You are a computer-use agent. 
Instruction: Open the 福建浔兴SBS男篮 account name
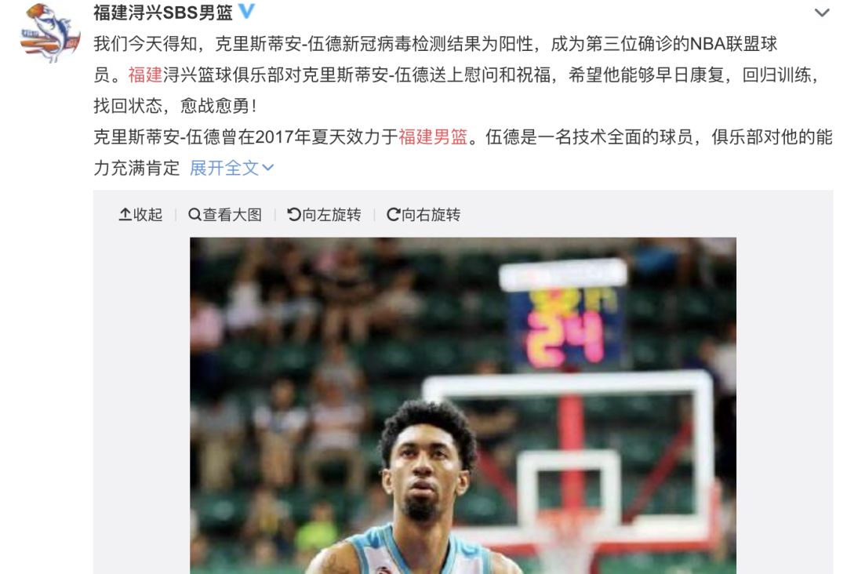163,11
